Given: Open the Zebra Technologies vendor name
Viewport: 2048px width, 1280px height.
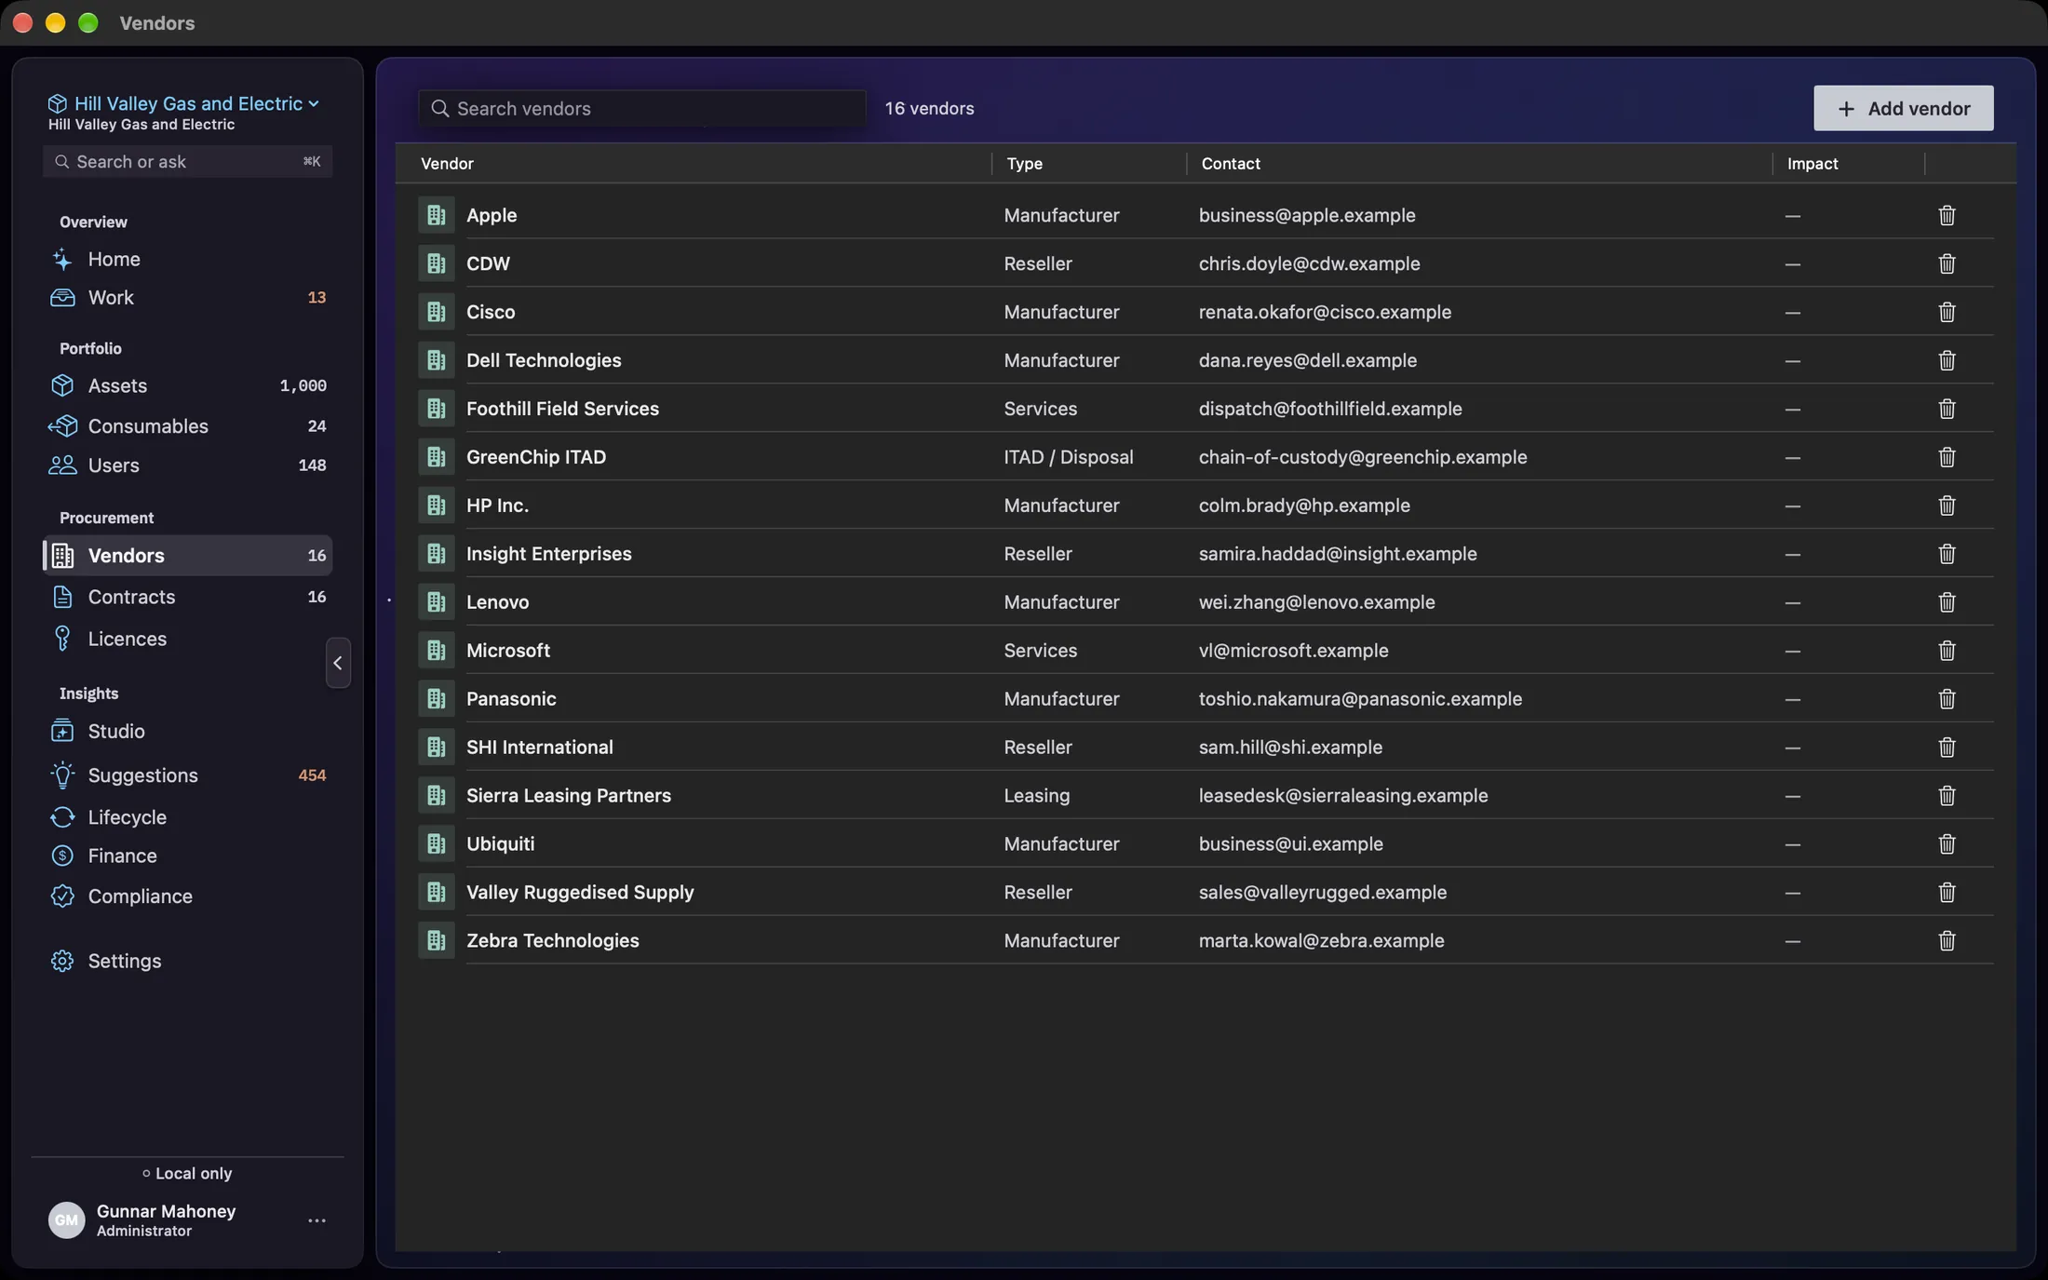Looking at the screenshot, I should (553, 941).
